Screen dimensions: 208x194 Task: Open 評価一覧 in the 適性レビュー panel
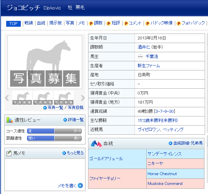click(73, 120)
